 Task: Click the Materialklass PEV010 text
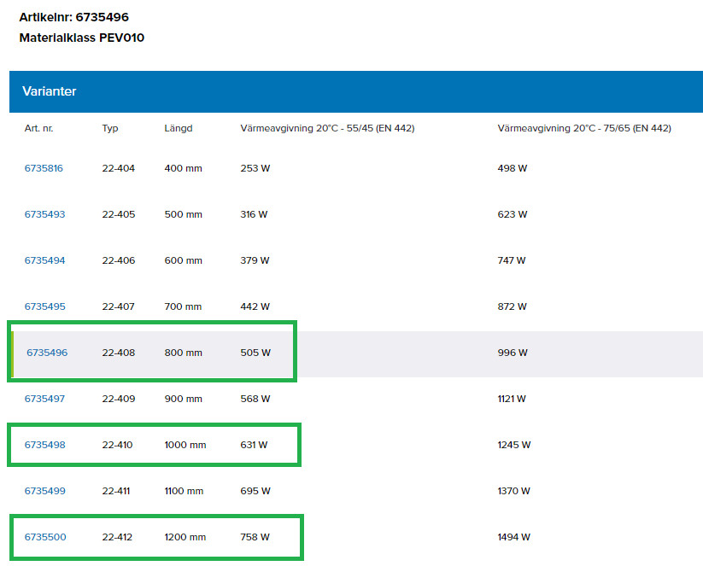click(x=82, y=38)
